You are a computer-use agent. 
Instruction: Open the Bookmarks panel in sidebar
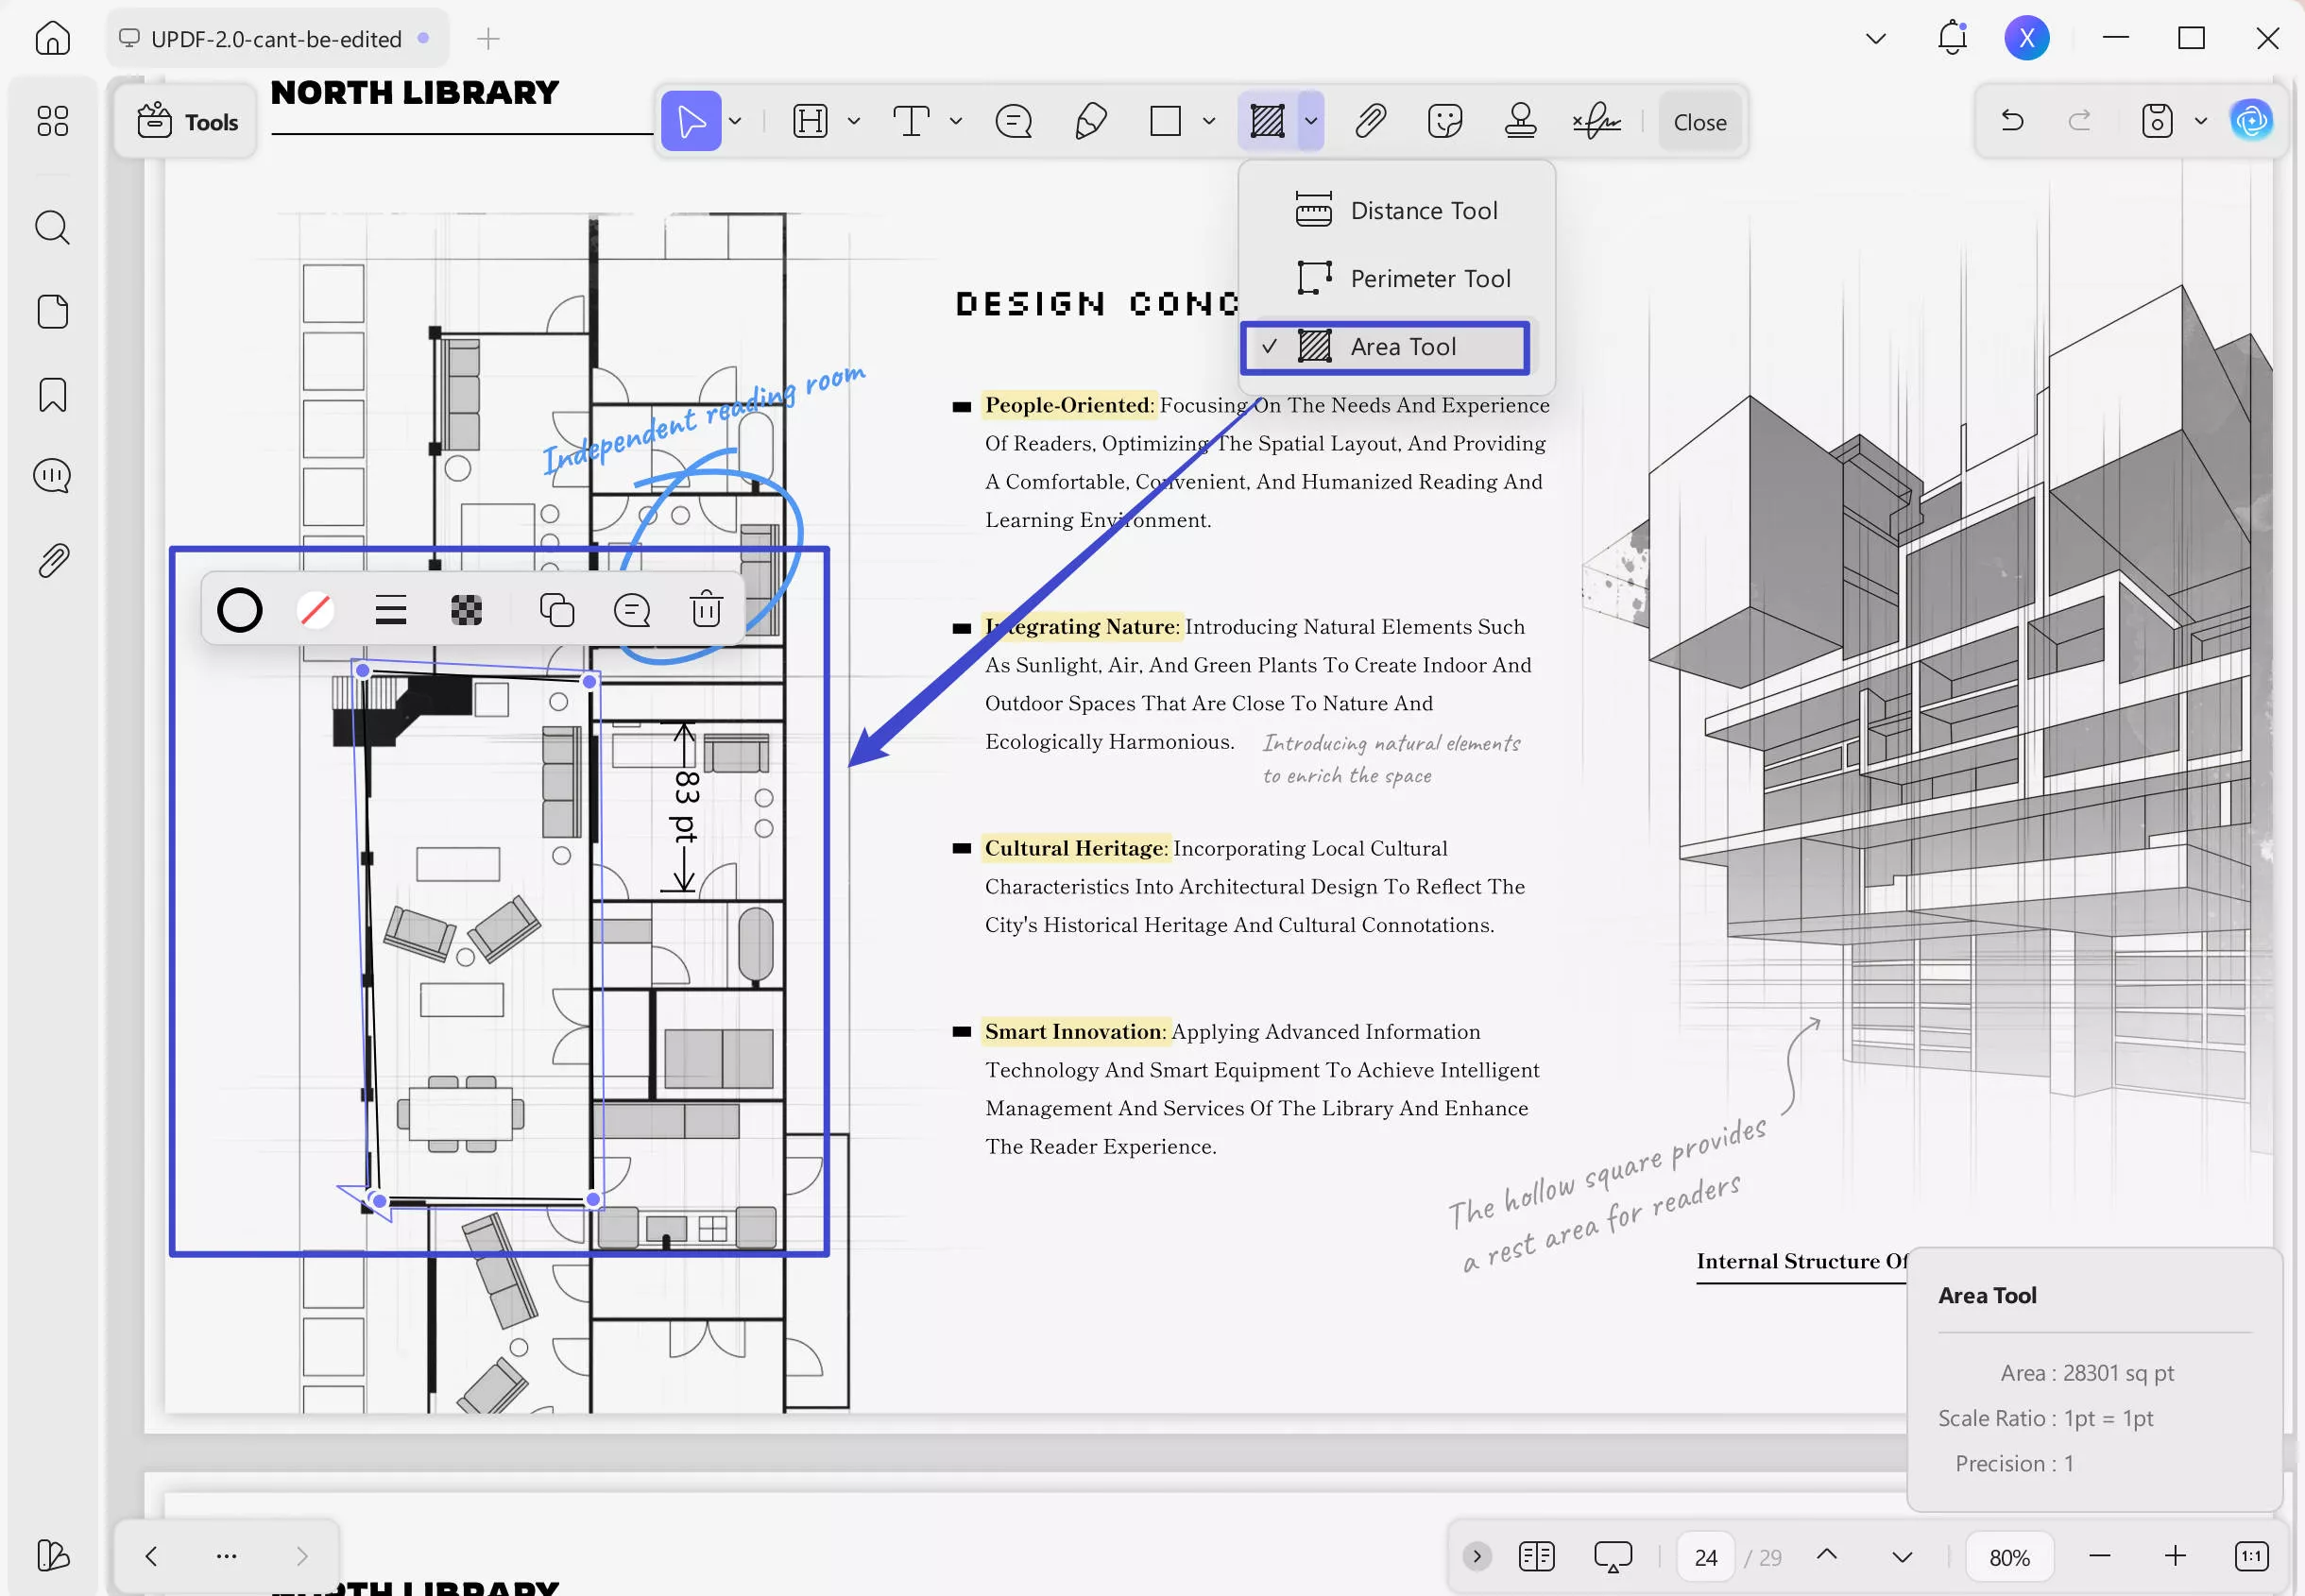pos(52,395)
